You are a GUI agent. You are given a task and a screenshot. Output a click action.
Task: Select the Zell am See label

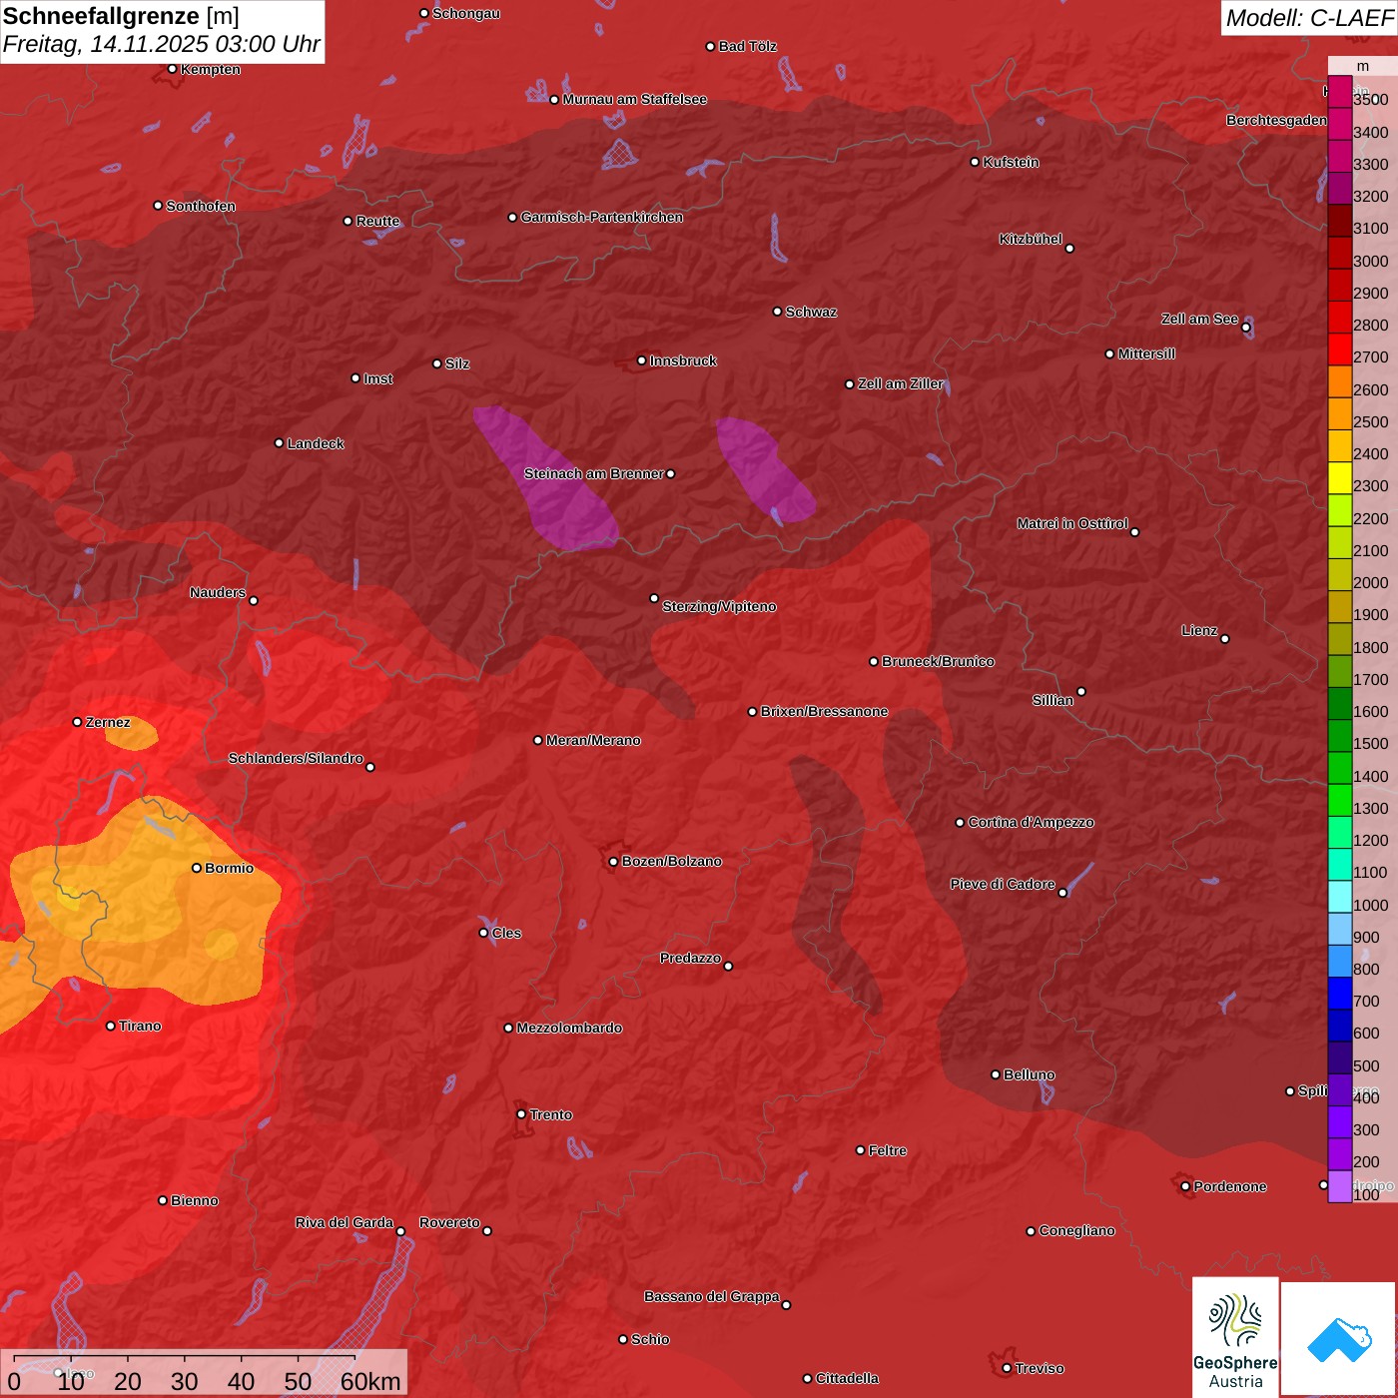(x=1199, y=319)
